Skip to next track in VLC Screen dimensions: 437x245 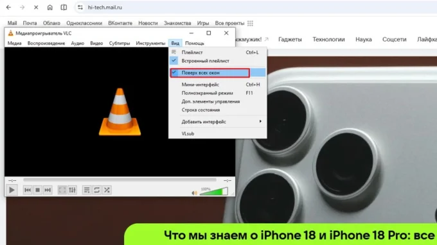tap(48, 190)
